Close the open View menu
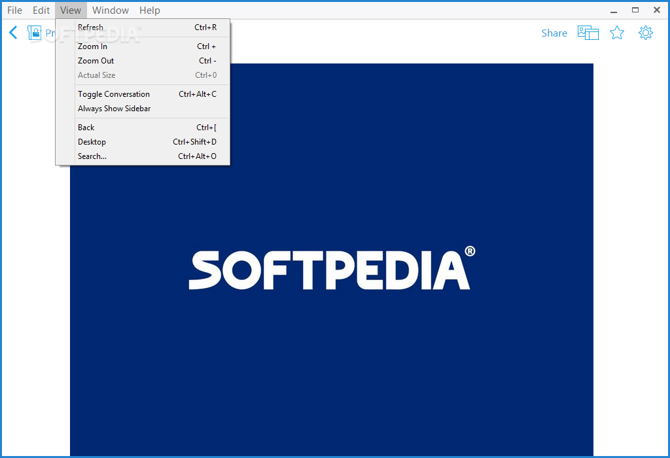The image size is (670, 458). [71, 10]
